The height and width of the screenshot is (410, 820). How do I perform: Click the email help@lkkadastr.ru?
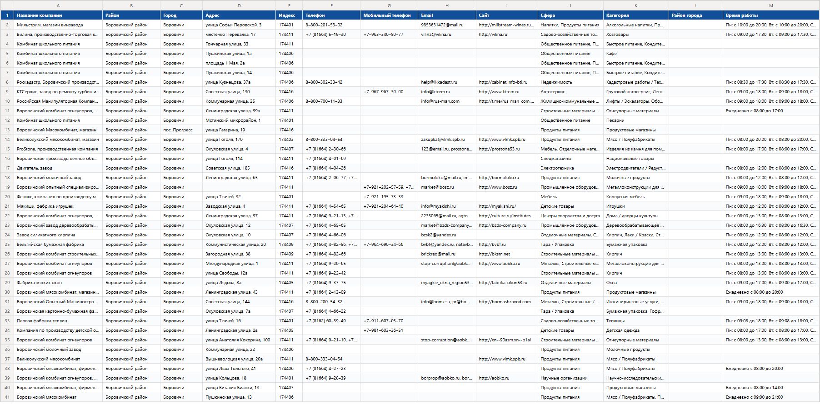pos(447,82)
